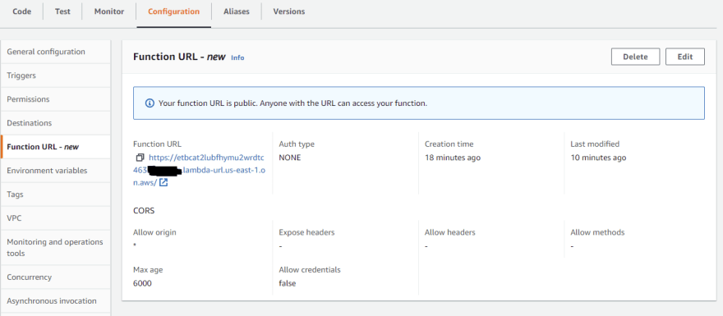Click the public function URL notice text
723x316 pixels.
(x=292, y=103)
